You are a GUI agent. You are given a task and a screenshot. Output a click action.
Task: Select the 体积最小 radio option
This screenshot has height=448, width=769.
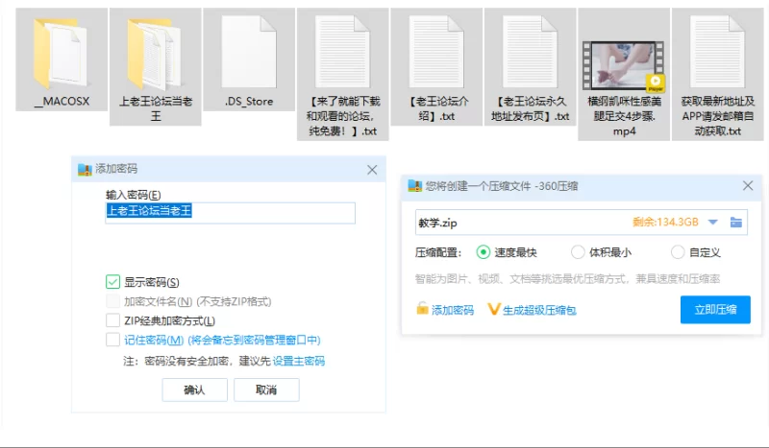578,252
